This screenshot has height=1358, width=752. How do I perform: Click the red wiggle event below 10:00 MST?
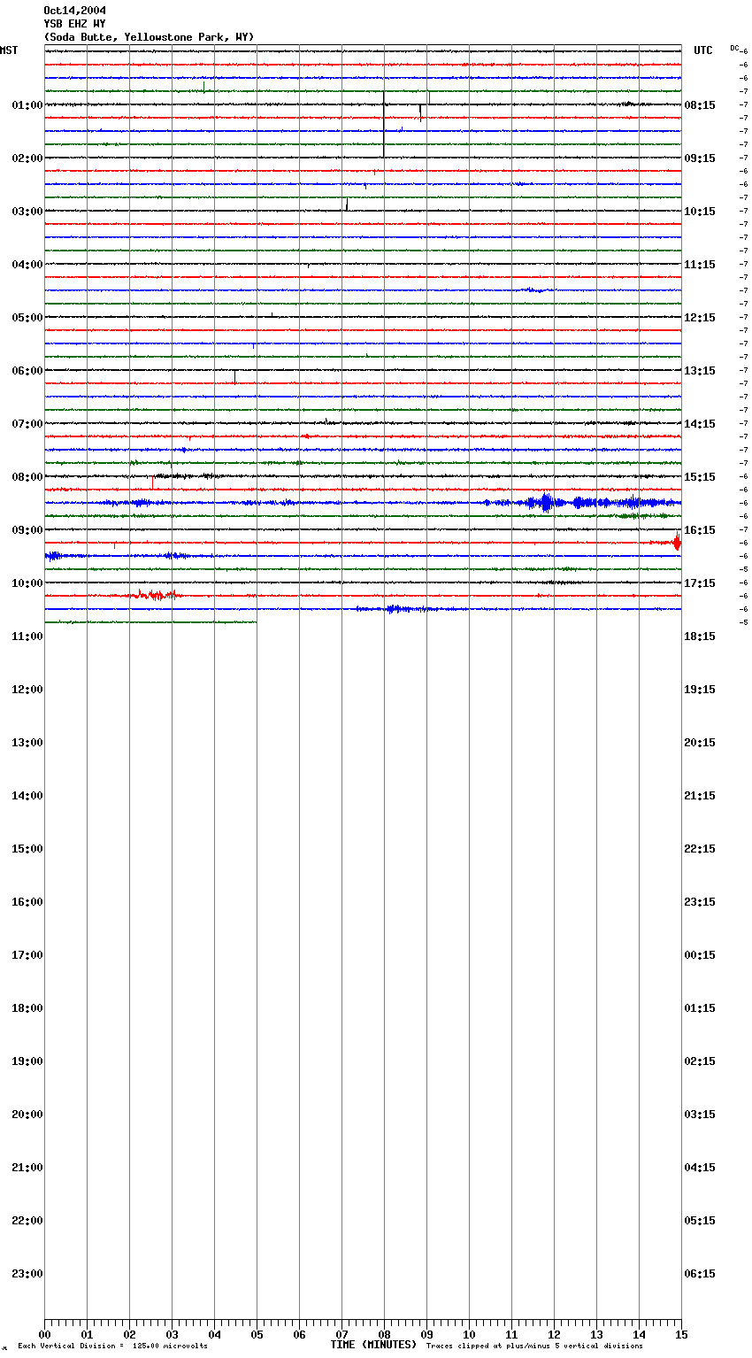coord(156,595)
